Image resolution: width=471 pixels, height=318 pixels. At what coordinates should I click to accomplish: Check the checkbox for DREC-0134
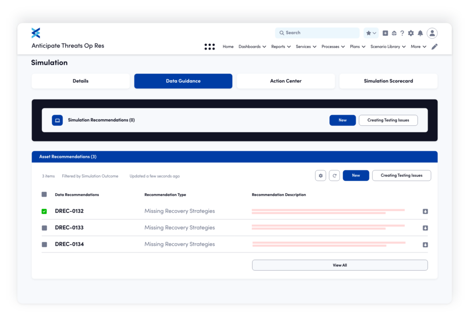(44, 244)
